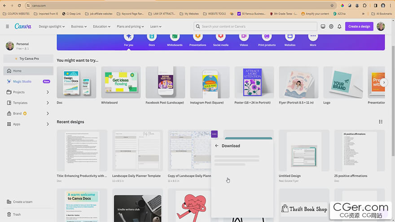This screenshot has width=395, height=222.
Task: Open the All Bookmarks folder
Action: (x=382, y=14)
